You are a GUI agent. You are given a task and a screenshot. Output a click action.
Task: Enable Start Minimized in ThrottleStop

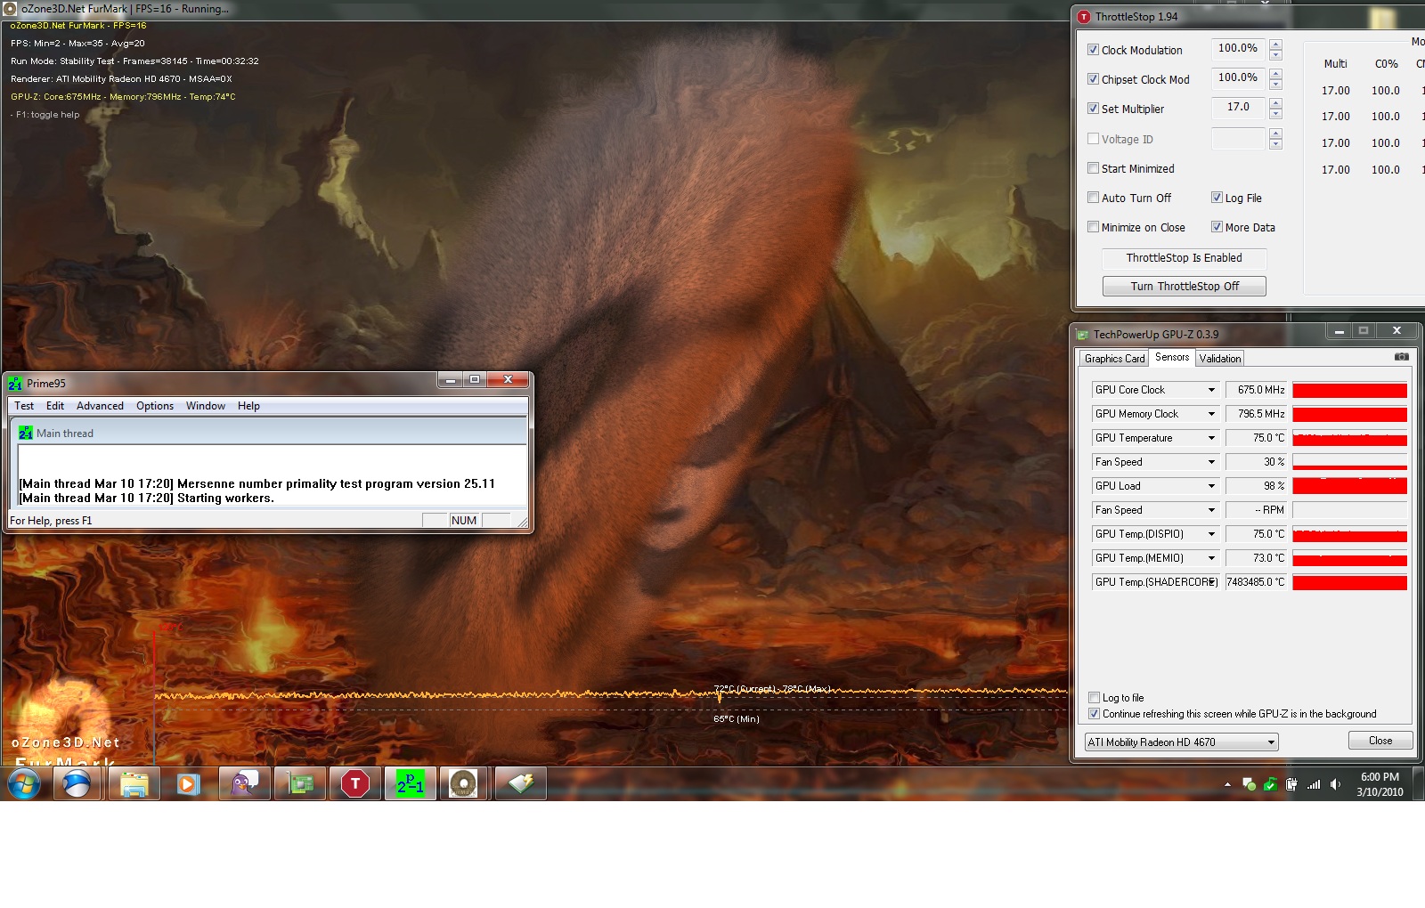1093,168
